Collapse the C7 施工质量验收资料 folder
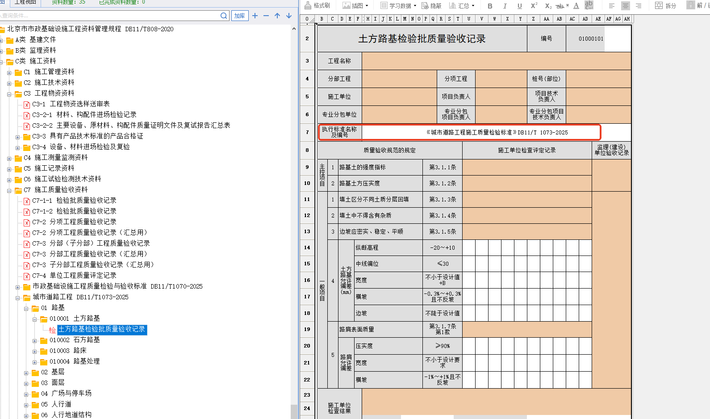 pos(9,191)
